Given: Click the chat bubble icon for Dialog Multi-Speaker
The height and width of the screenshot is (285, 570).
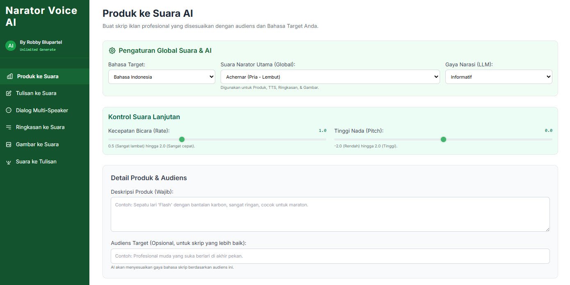Looking at the screenshot, I should pyautogui.click(x=9, y=110).
